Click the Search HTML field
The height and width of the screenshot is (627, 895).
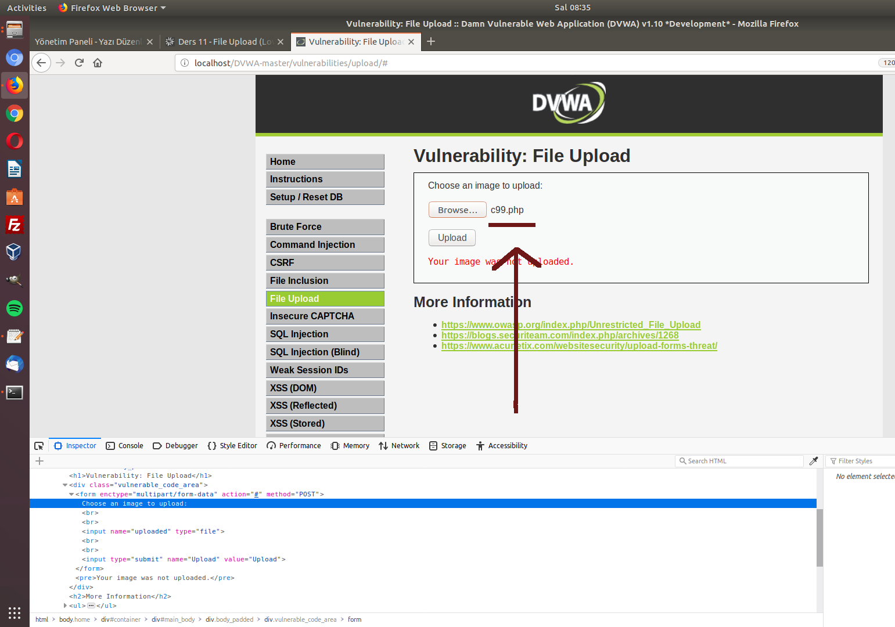[739, 461]
